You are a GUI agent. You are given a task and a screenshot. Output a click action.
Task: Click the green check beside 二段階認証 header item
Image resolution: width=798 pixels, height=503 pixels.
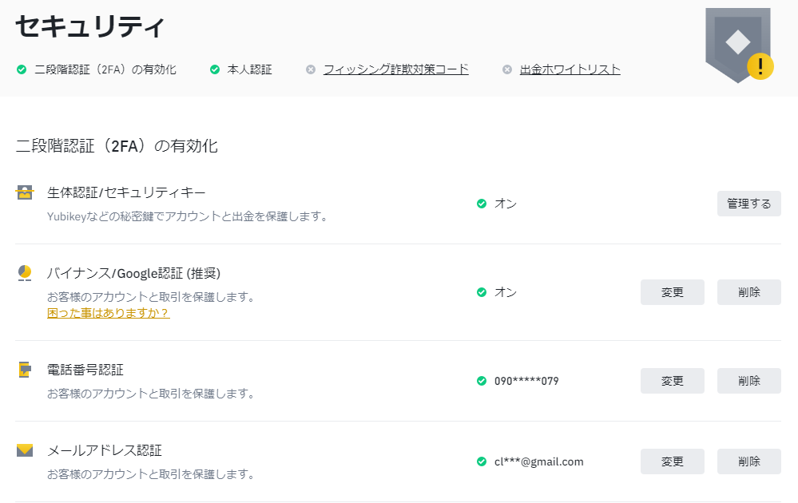point(22,69)
